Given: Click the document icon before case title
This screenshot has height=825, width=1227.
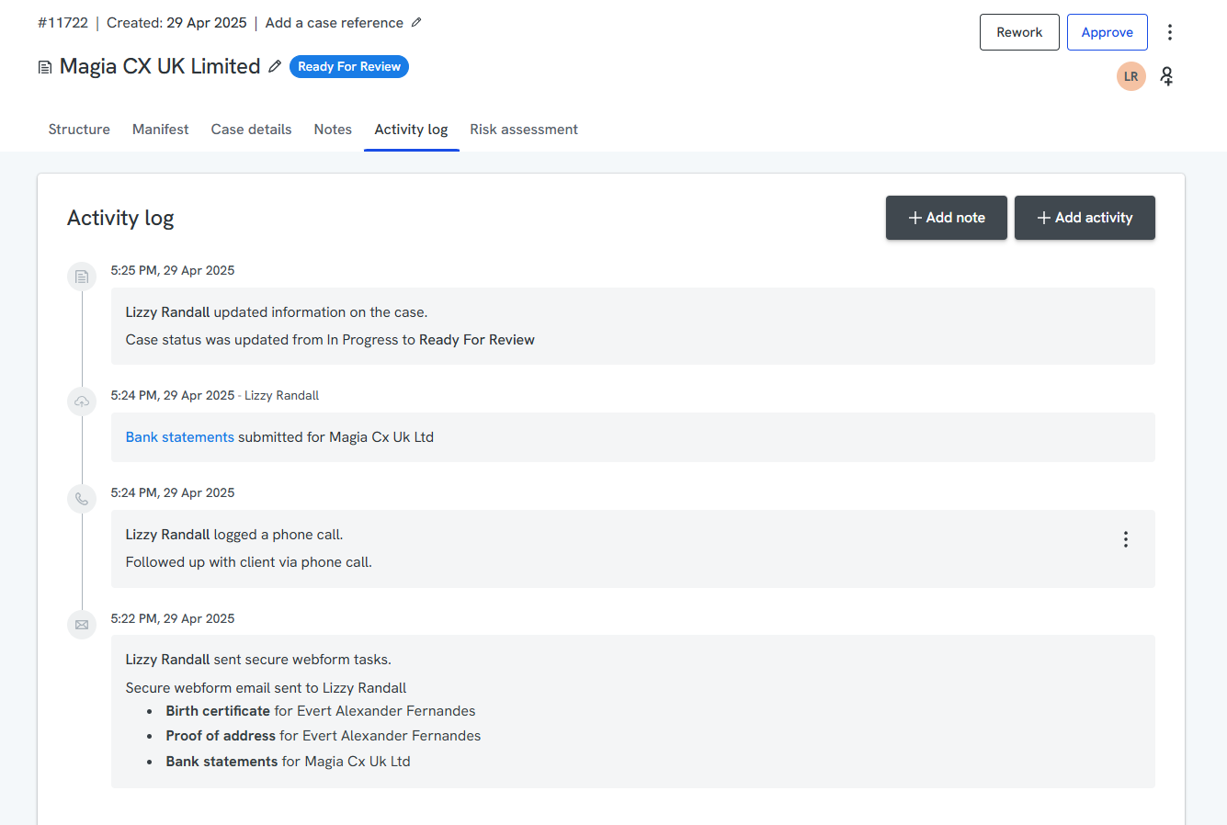Looking at the screenshot, I should tap(44, 67).
